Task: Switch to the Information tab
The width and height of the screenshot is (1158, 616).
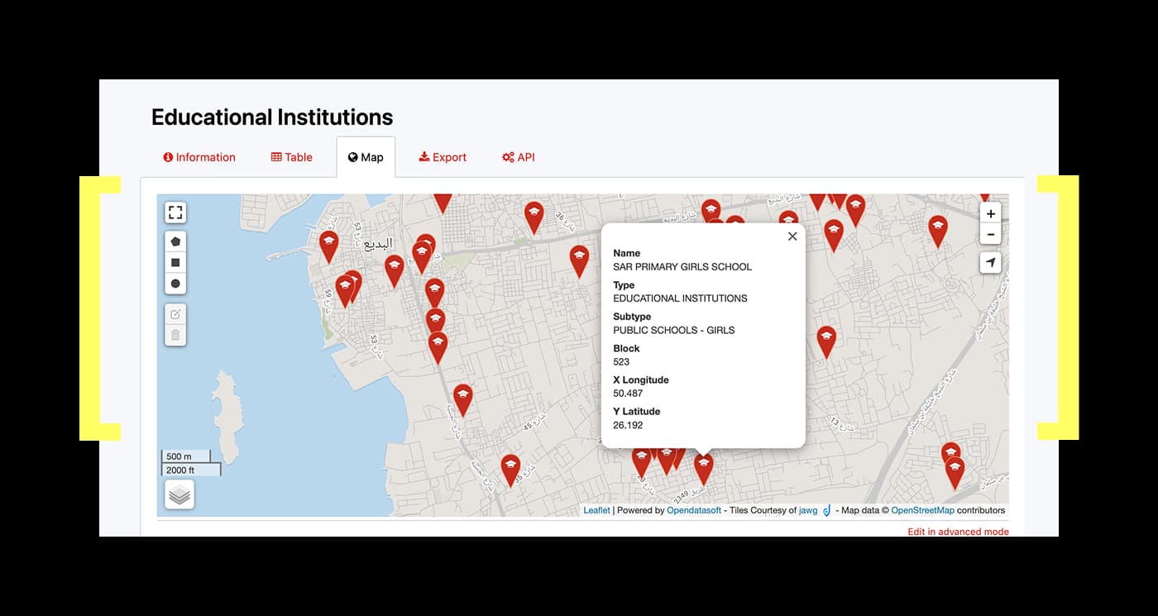Action: point(199,157)
